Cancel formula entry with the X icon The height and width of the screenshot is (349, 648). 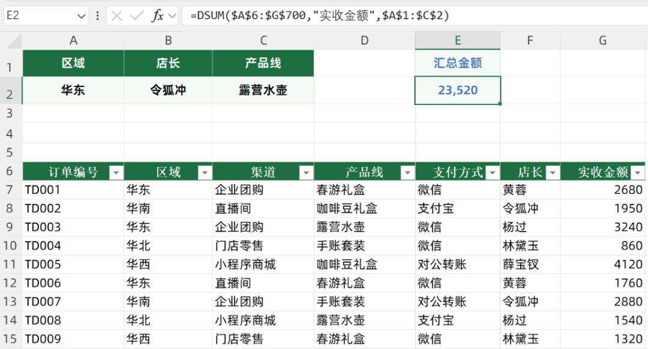coord(117,16)
